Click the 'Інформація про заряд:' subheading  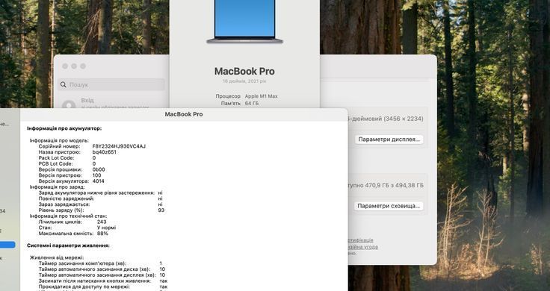pyautogui.click(x=58, y=187)
